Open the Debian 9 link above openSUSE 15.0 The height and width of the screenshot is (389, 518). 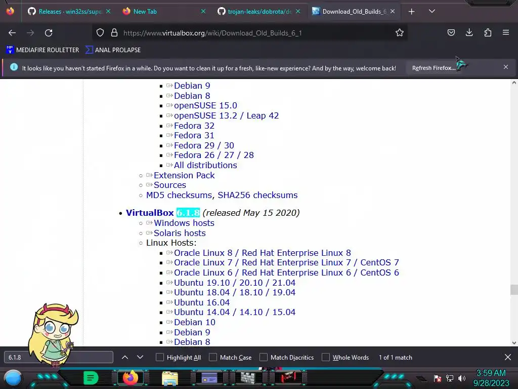pyautogui.click(x=192, y=86)
